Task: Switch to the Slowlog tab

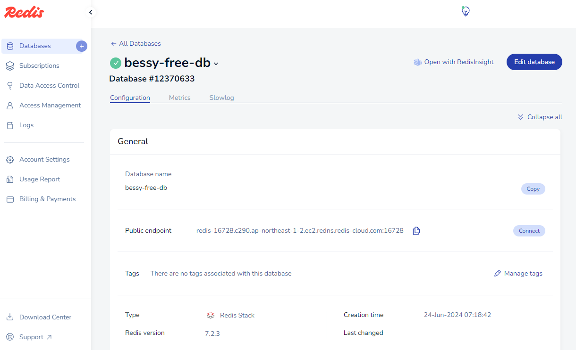Action: (221, 98)
